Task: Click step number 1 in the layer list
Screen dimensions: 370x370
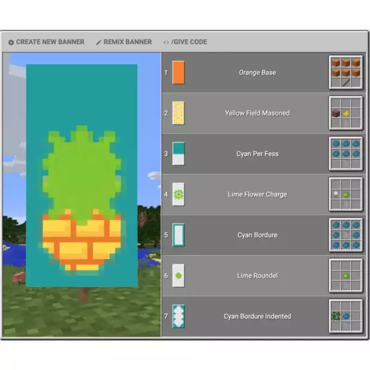Action: coord(166,72)
